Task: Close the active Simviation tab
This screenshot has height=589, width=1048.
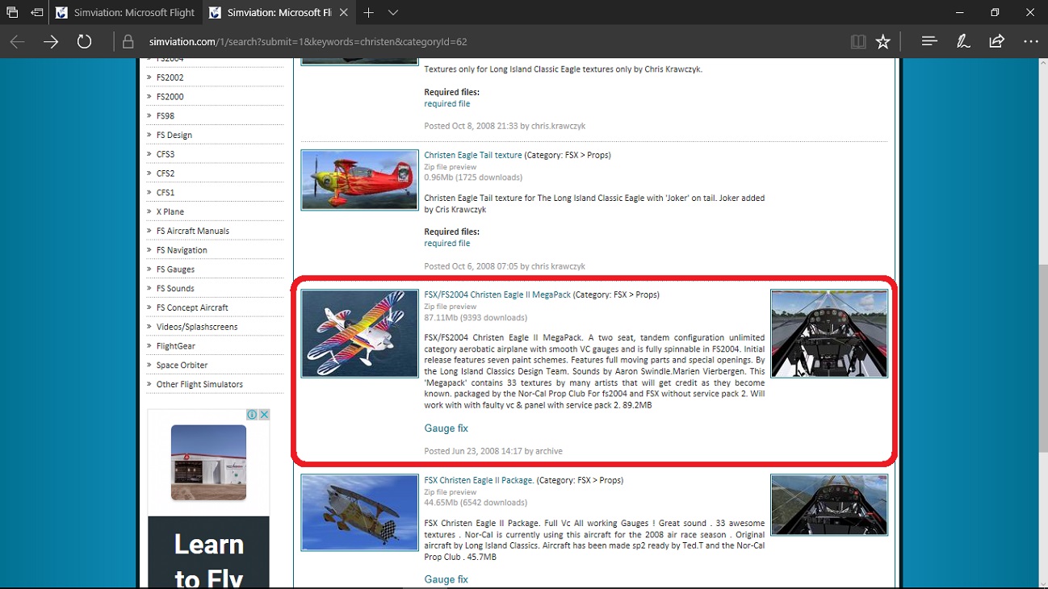Action: 345,12
